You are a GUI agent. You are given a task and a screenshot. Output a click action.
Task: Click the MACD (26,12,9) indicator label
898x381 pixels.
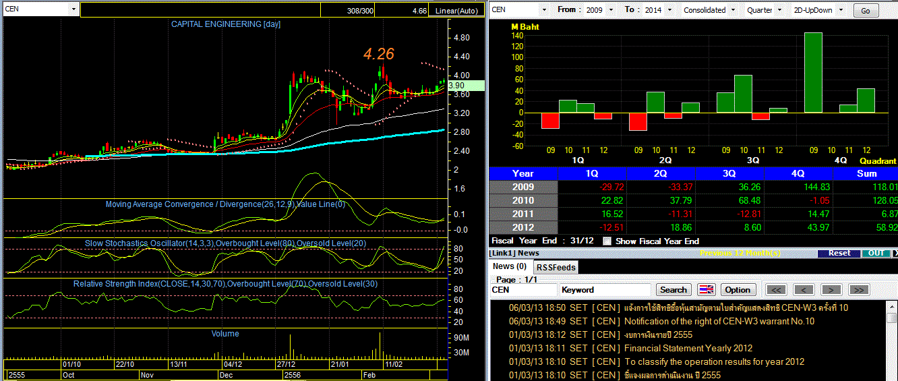225,204
